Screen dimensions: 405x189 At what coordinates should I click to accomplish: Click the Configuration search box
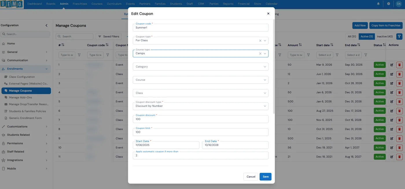25,34
